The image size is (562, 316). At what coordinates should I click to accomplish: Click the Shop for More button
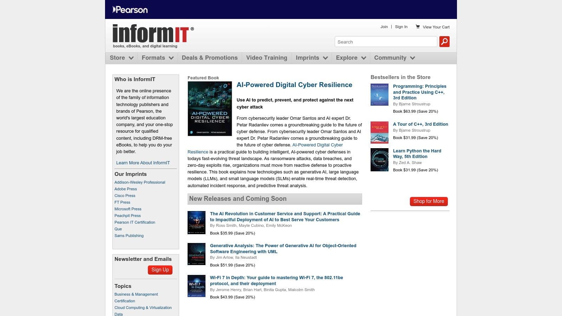(429, 201)
